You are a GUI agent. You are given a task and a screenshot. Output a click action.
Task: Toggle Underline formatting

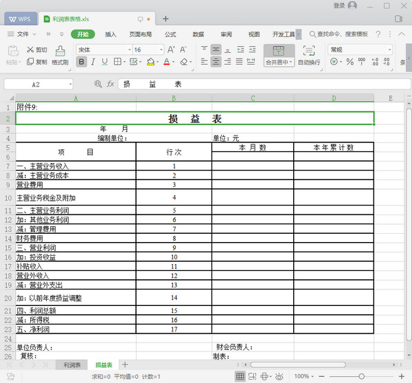click(x=104, y=62)
